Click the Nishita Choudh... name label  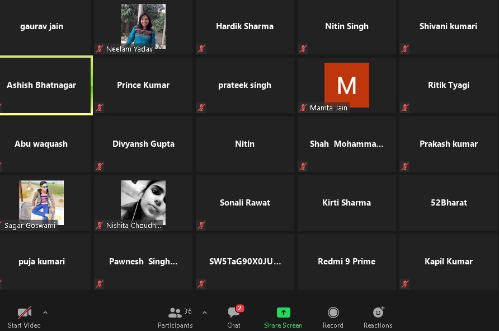click(x=134, y=225)
